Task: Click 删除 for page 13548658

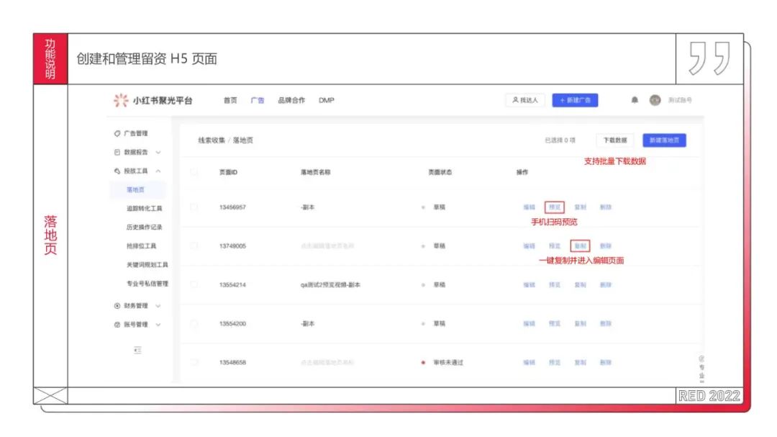Action: click(x=606, y=363)
